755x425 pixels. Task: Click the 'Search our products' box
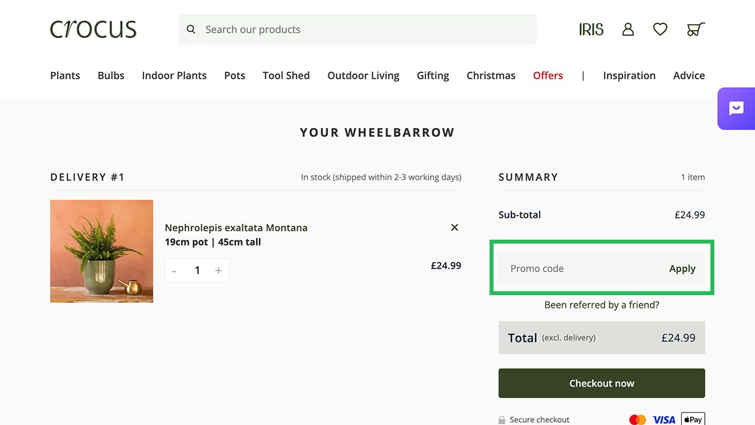point(366,30)
